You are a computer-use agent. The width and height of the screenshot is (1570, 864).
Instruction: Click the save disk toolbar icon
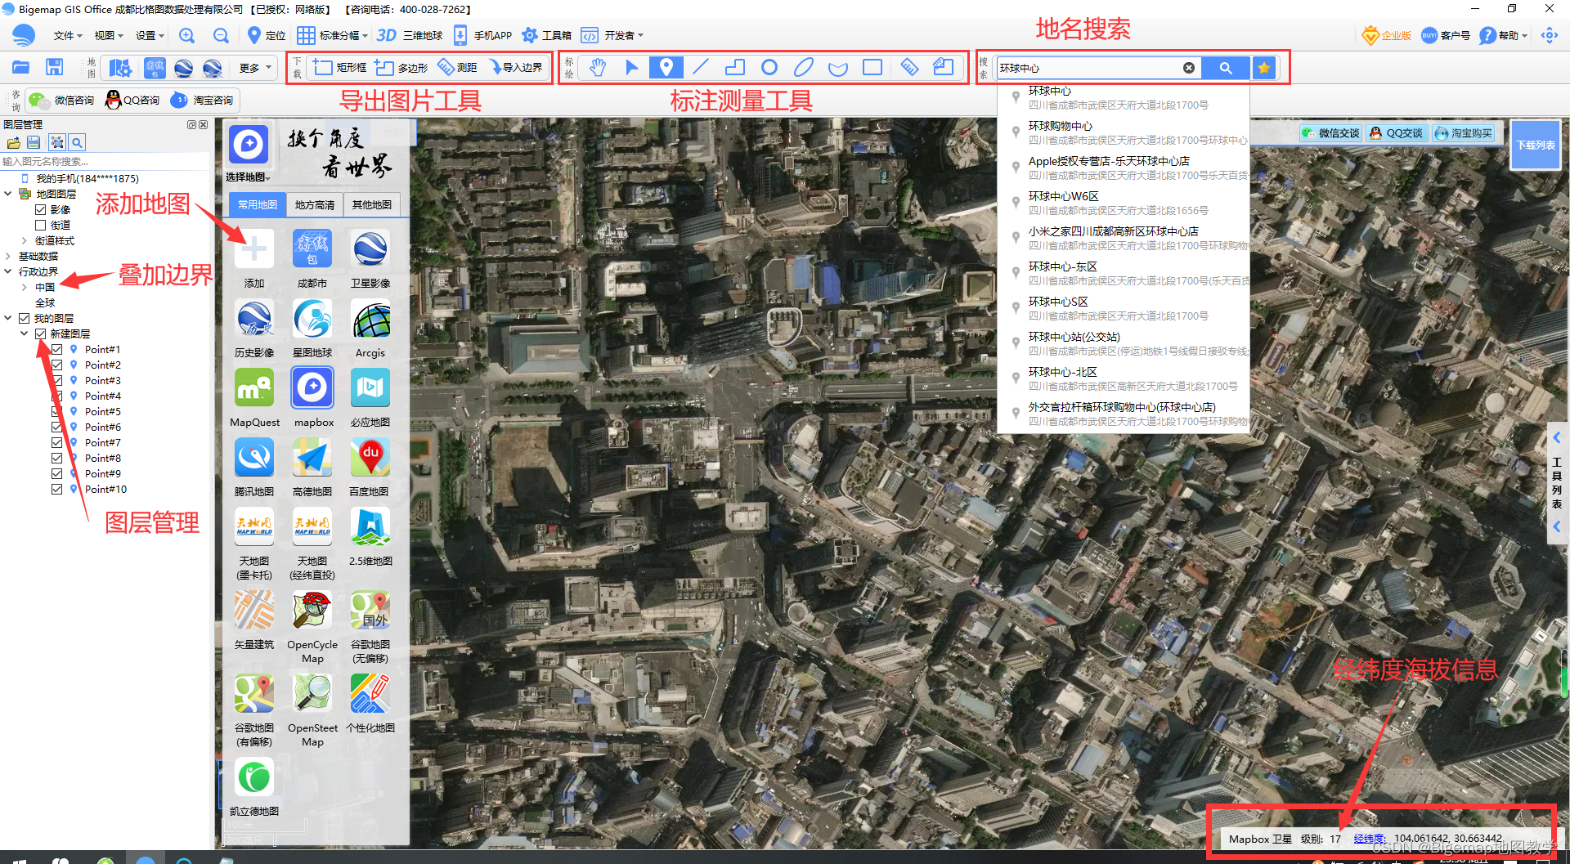(x=54, y=67)
